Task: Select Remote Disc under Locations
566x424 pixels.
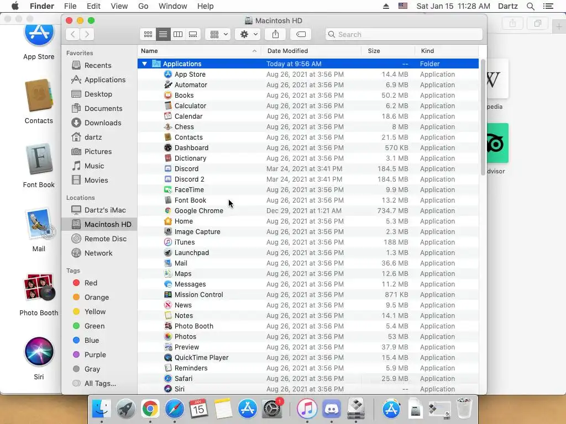Action: click(x=98, y=239)
